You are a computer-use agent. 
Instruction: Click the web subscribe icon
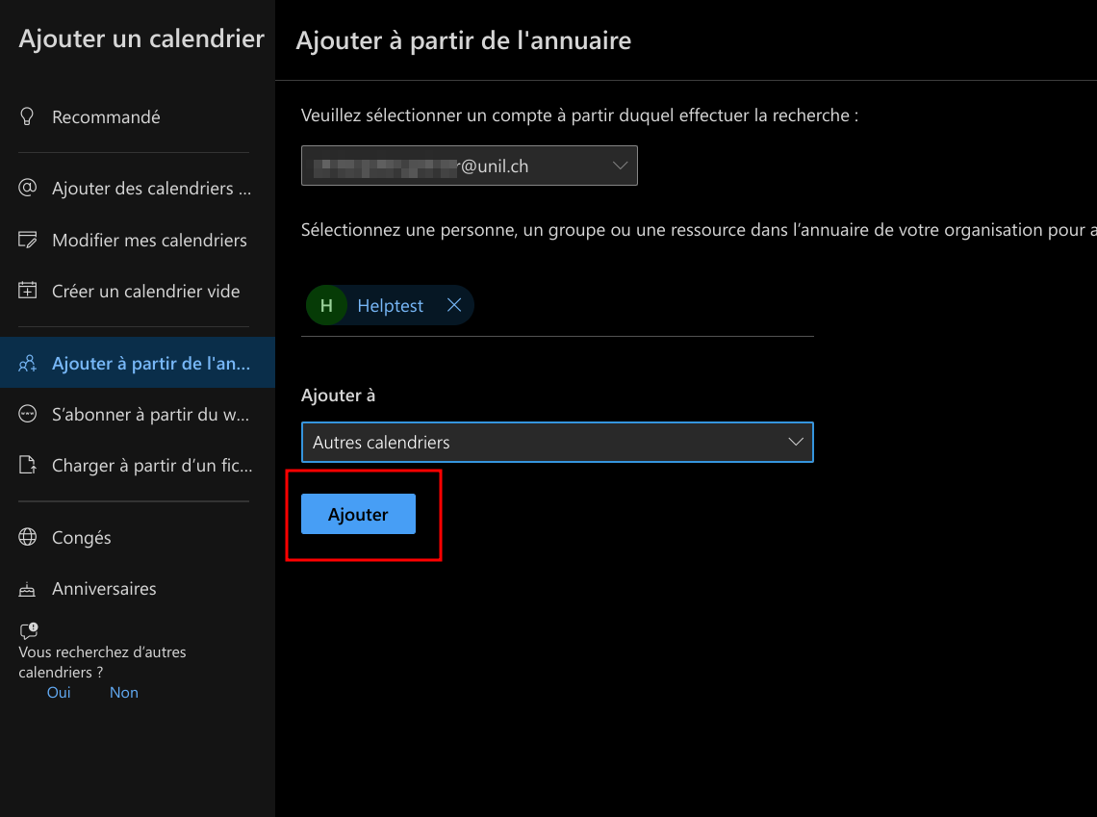[x=28, y=415]
